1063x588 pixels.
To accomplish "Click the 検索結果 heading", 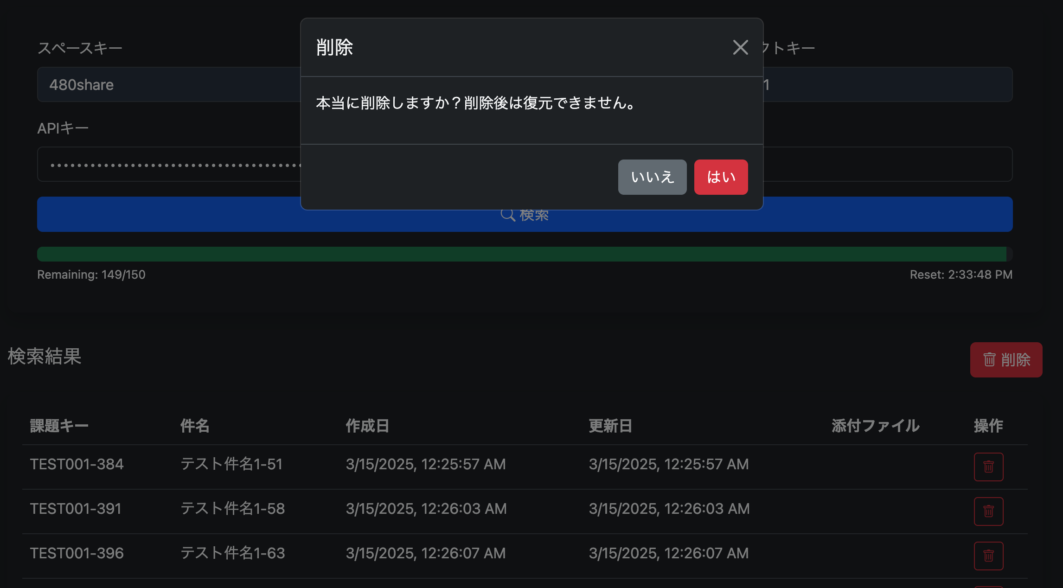I will coord(45,357).
